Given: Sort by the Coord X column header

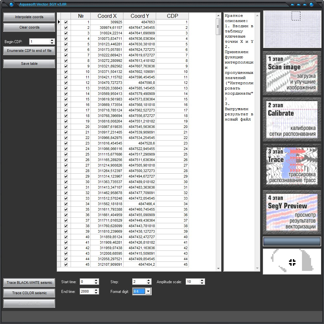Looking at the screenshot, I should point(107,16).
